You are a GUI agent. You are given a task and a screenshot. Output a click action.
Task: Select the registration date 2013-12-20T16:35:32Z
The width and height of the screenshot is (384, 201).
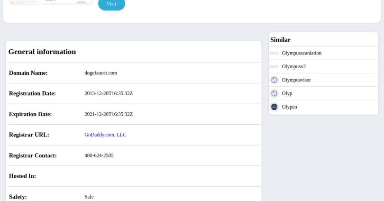click(109, 93)
